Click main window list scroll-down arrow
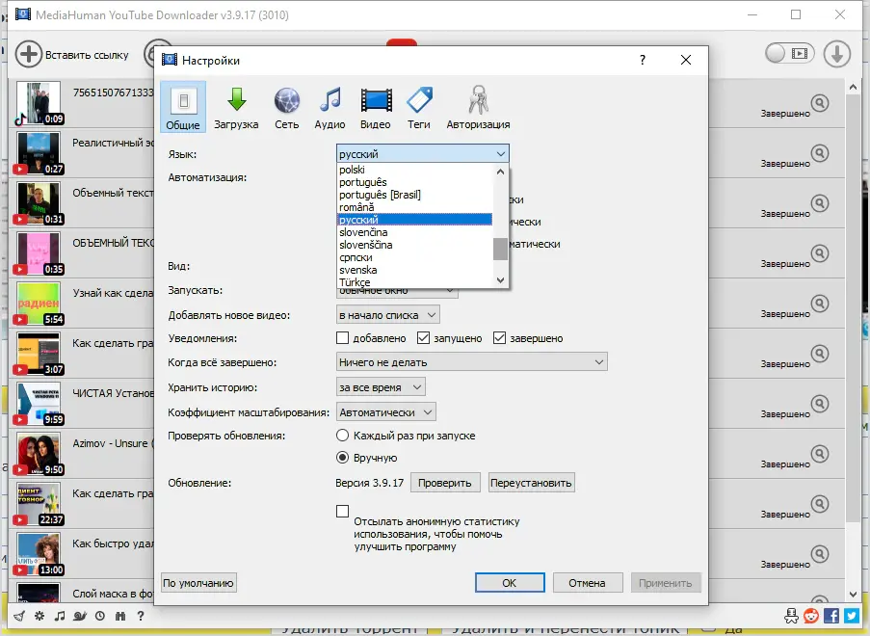Image resolution: width=870 pixels, height=636 pixels. coord(854,595)
